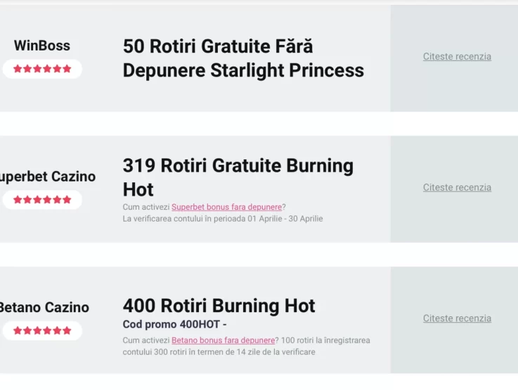Follow 'Superbet bonus fara depunere' link
518x390 pixels.
click(x=226, y=207)
